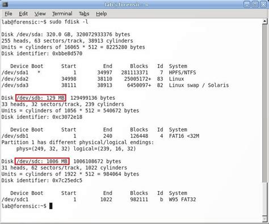Image resolution: width=269 pixels, height=224 pixels.
Task: Click the 'phys=(249, 32, 32)' line
Action: 76,149
